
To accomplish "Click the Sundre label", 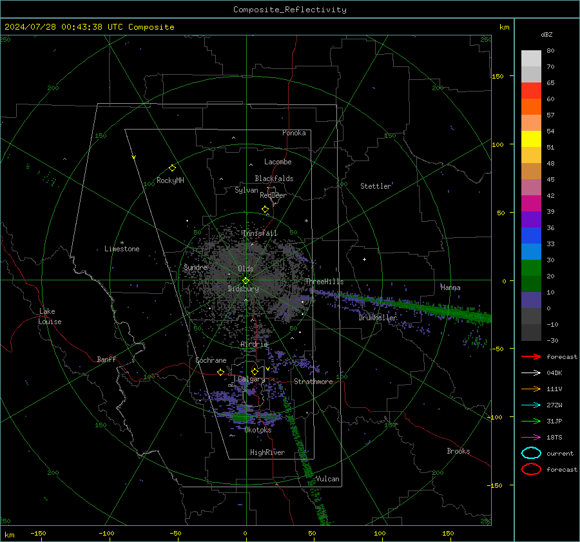I will coord(195,267).
